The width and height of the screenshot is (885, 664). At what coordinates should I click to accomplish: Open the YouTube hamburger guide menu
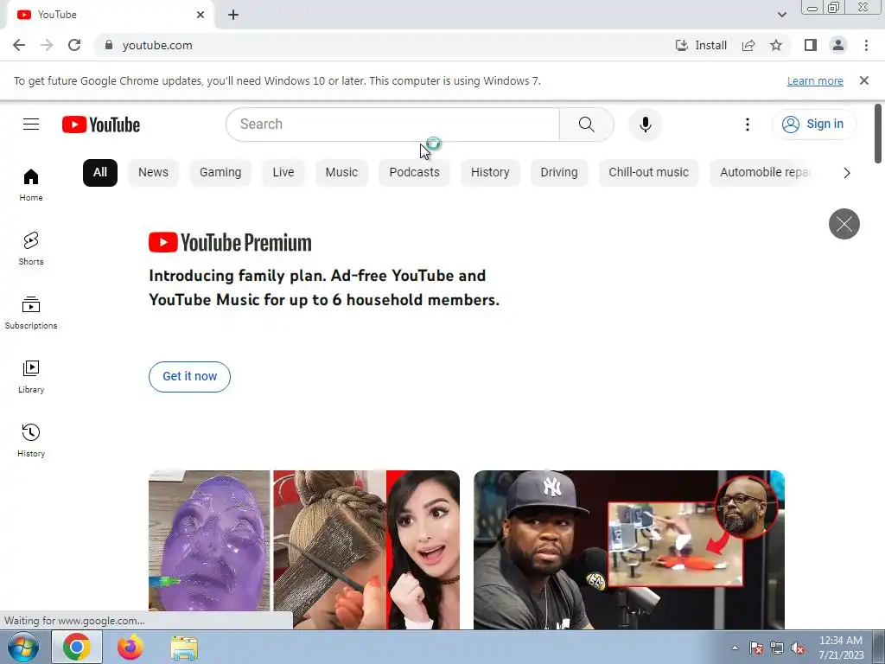[x=31, y=124]
